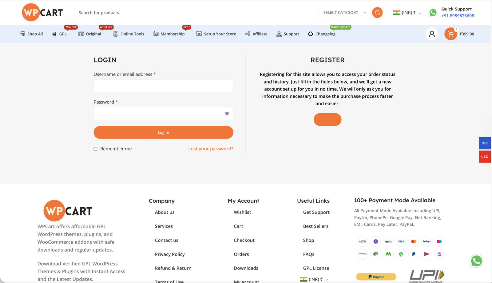Click the Lost your password link

click(211, 148)
